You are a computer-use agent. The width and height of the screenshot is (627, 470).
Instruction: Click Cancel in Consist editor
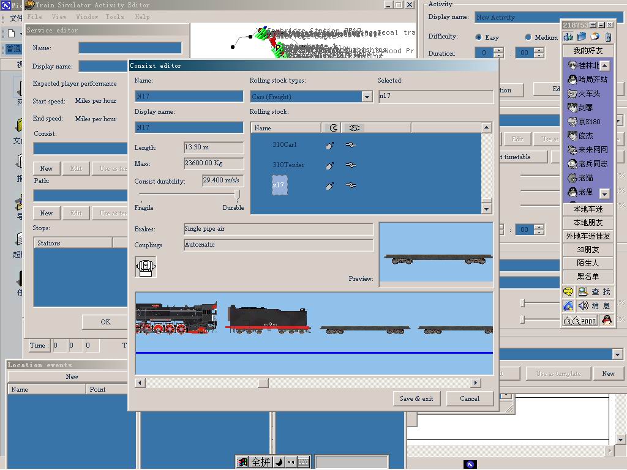coord(470,398)
